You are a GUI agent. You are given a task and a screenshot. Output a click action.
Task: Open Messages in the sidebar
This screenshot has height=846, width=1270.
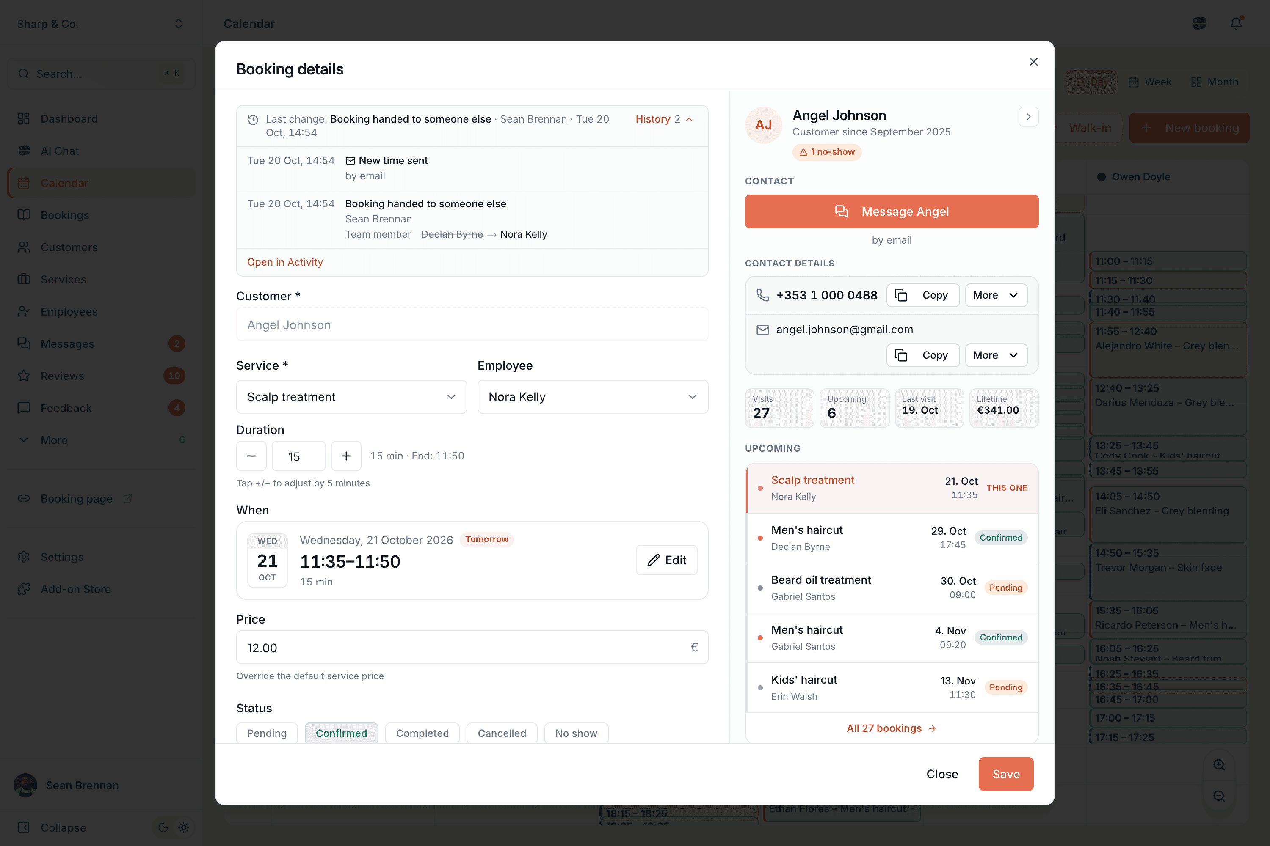pyautogui.click(x=102, y=343)
